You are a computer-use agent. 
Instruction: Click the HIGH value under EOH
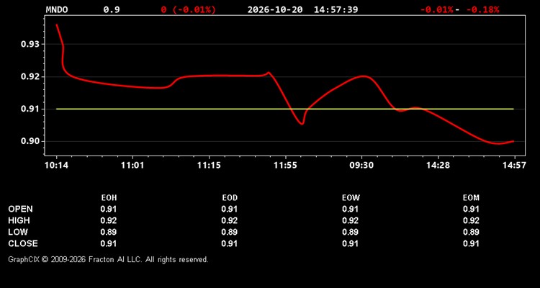[x=109, y=220]
